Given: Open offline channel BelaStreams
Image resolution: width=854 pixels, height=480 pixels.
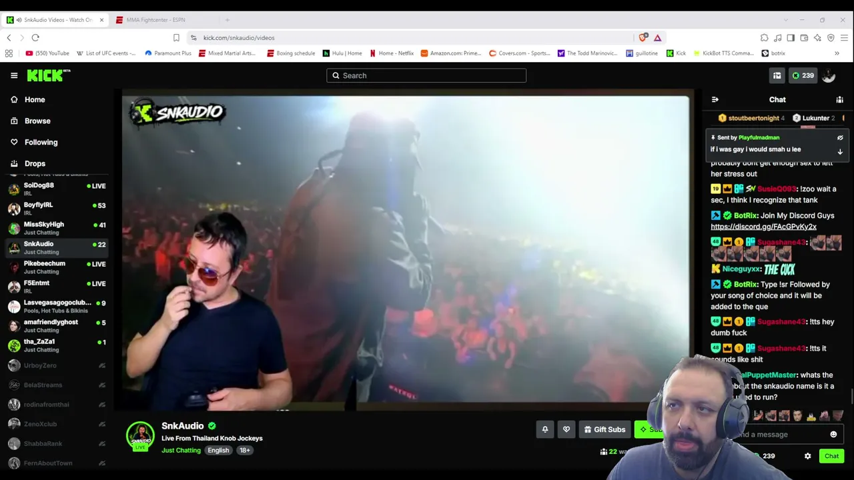Looking at the screenshot, I should (56, 385).
